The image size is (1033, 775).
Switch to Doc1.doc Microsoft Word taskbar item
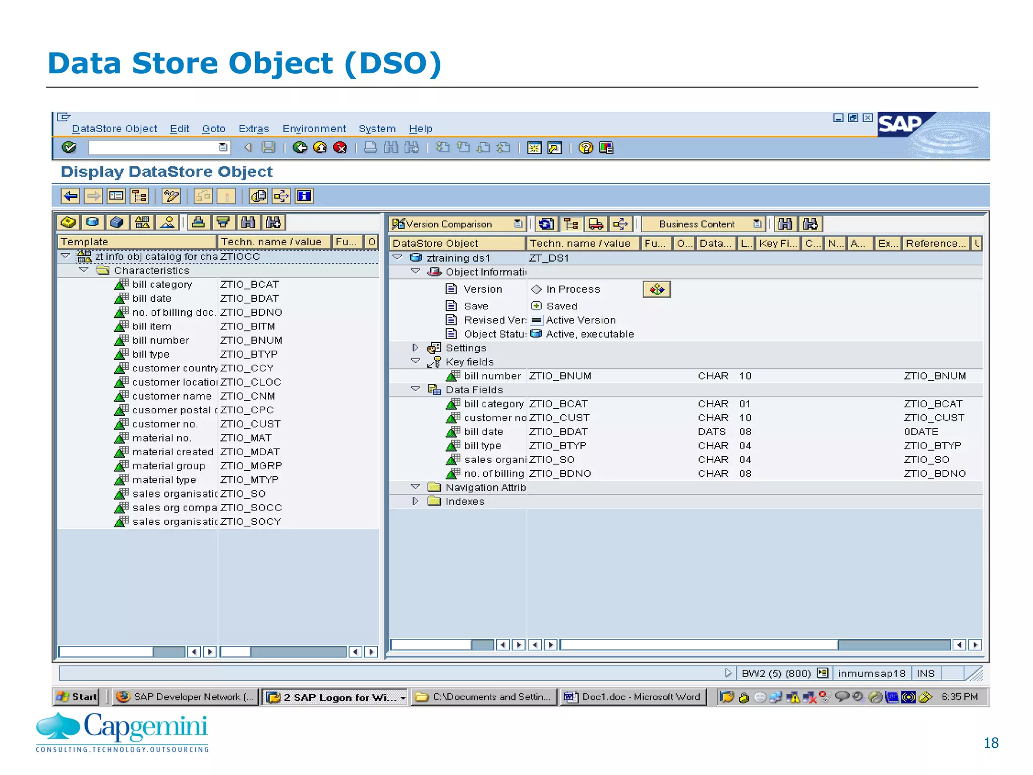pyautogui.click(x=633, y=697)
